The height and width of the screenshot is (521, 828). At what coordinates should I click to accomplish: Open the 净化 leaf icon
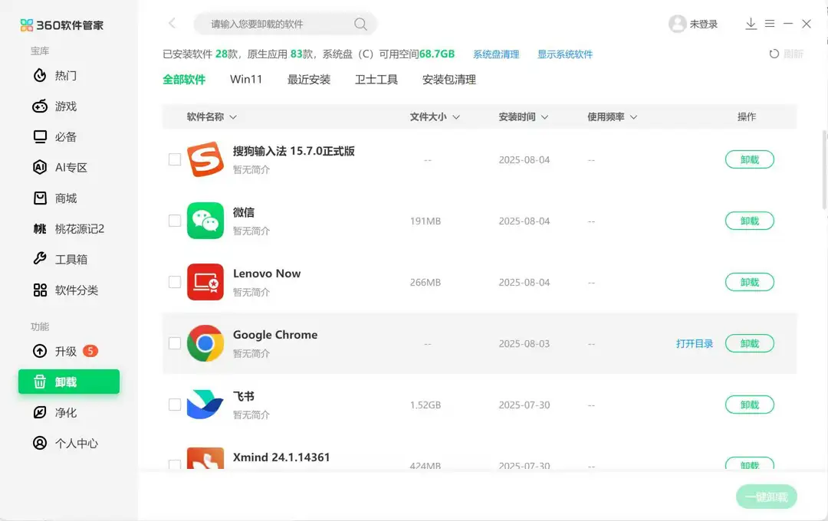click(40, 412)
